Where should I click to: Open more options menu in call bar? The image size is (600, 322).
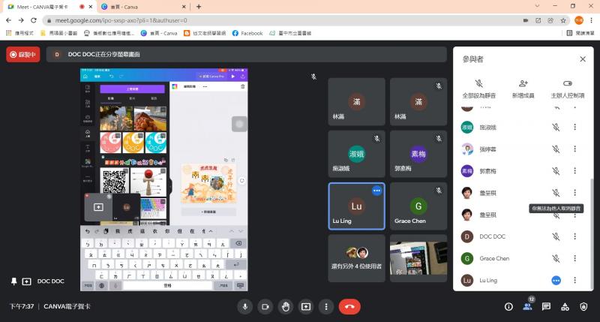click(325, 306)
